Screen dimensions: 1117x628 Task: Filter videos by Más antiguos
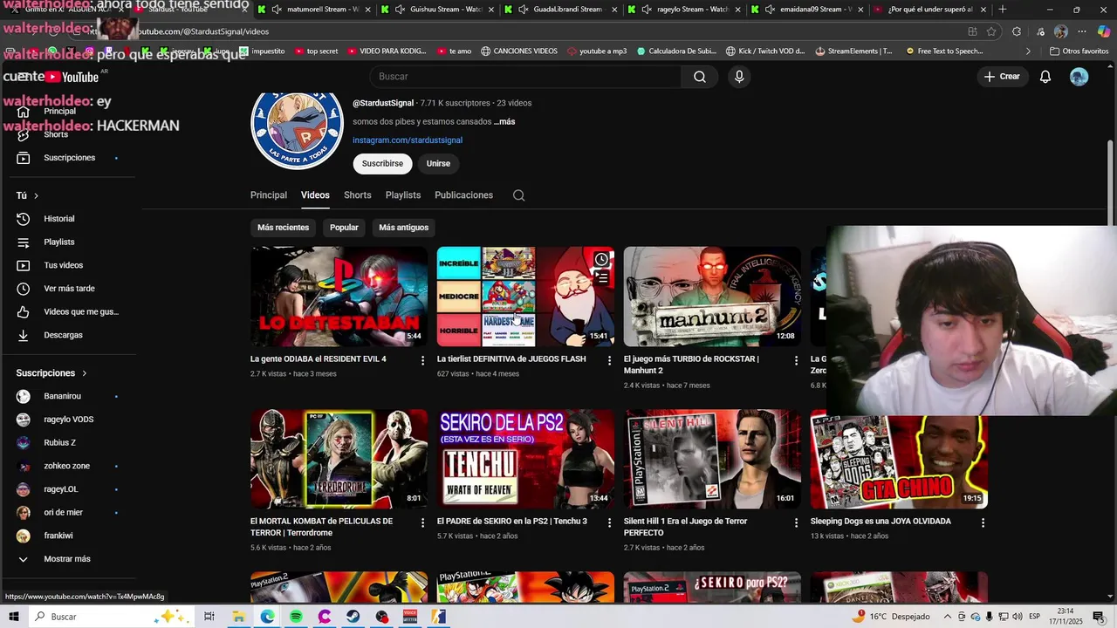pyautogui.click(x=403, y=228)
